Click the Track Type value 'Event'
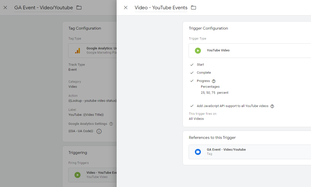Viewport: 311px width, 187px height. [73, 70]
